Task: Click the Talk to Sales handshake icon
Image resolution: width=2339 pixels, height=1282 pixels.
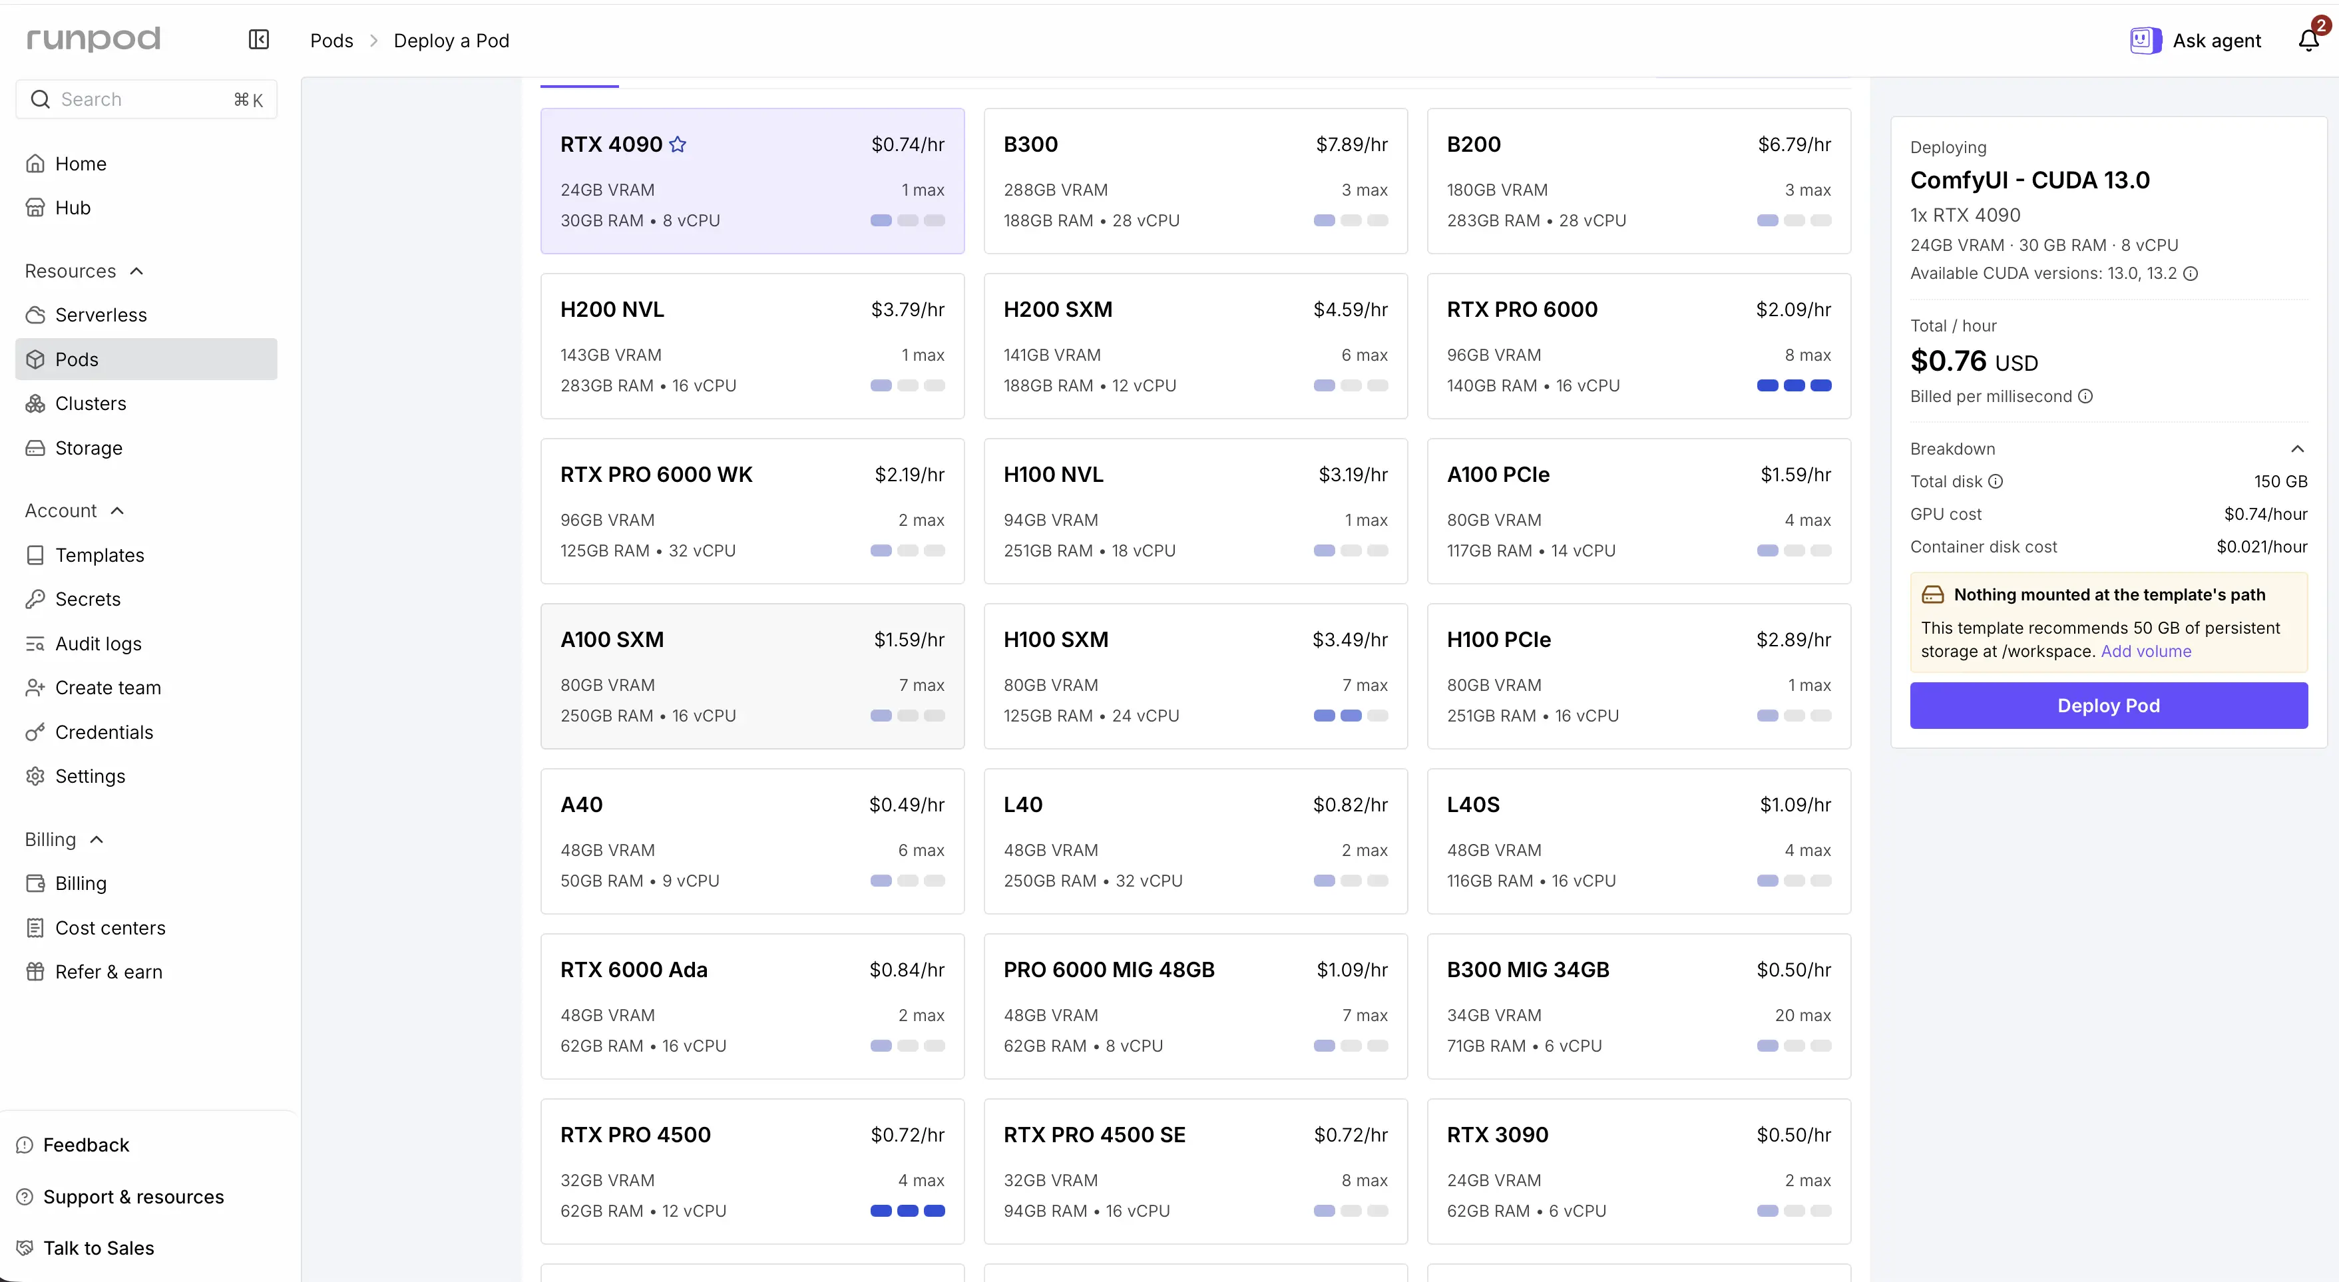Action: click(x=25, y=1249)
